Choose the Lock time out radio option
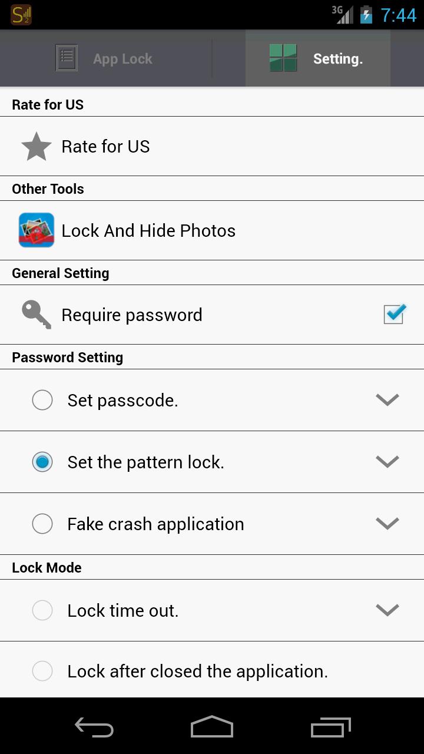The width and height of the screenshot is (424, 754). (42, 610)
